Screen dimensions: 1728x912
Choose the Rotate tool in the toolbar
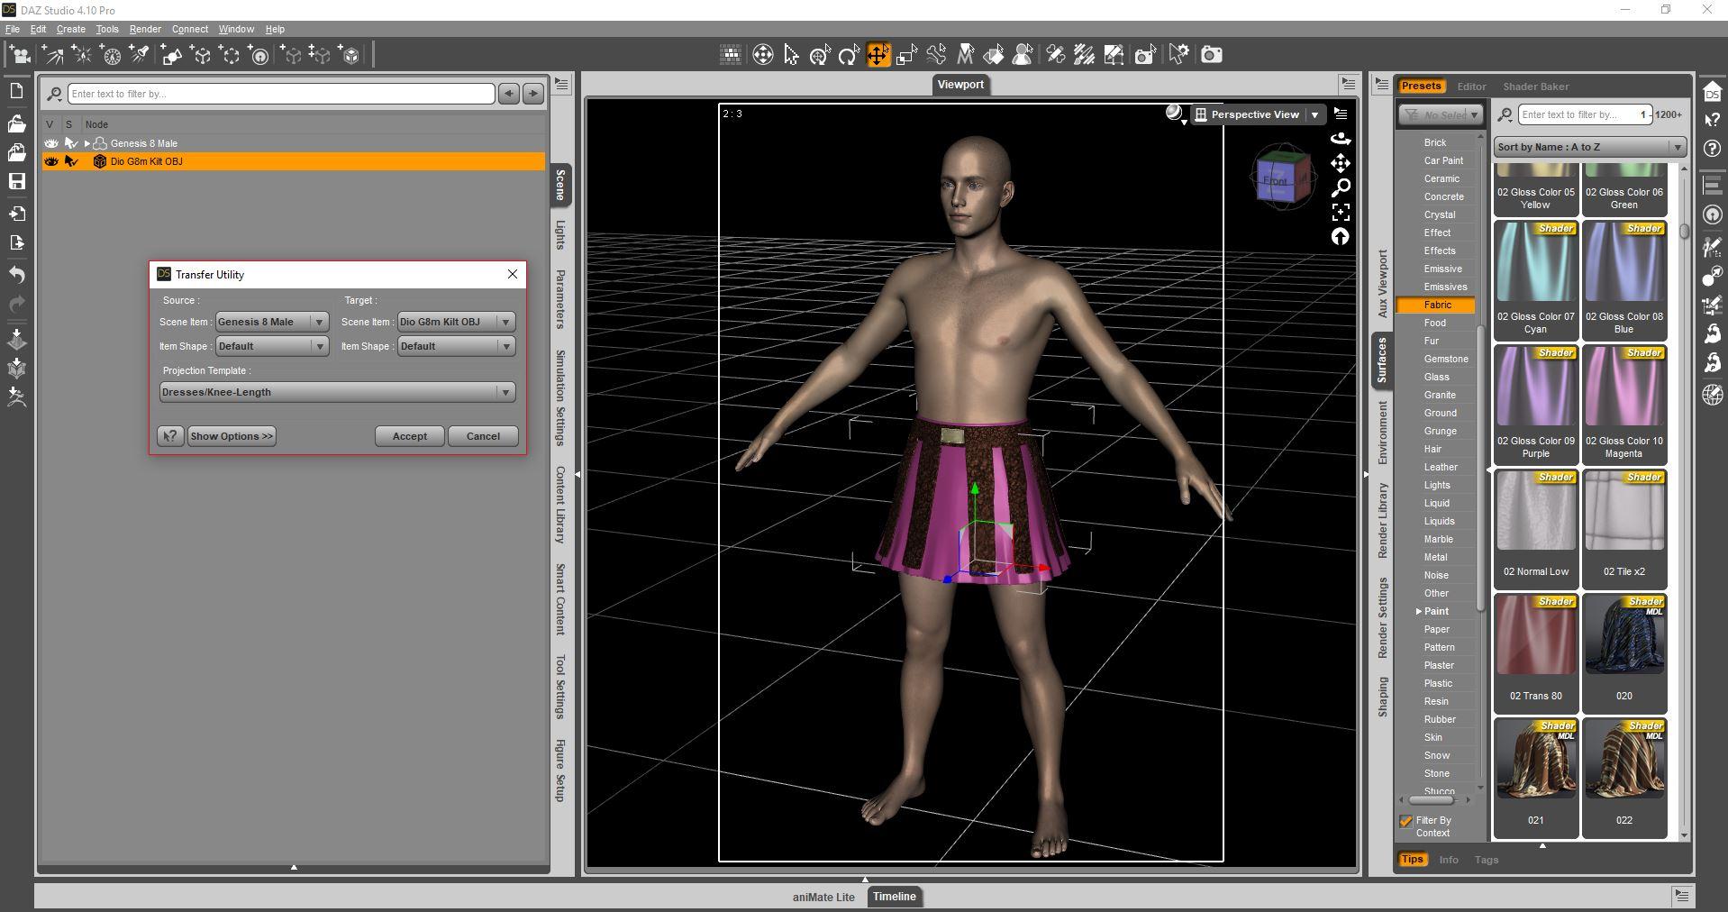[849, 55]
